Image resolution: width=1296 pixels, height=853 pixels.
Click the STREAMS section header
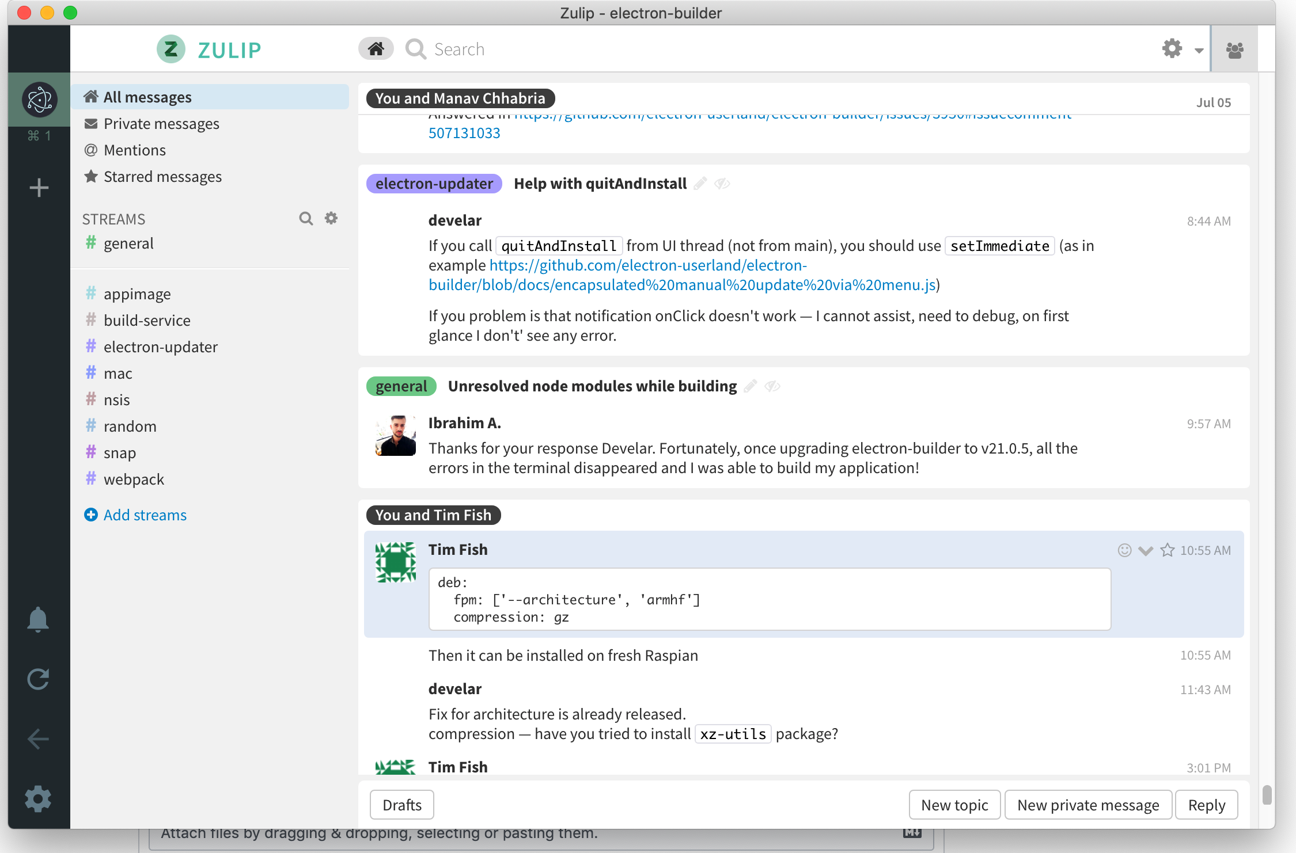point(113,219)
